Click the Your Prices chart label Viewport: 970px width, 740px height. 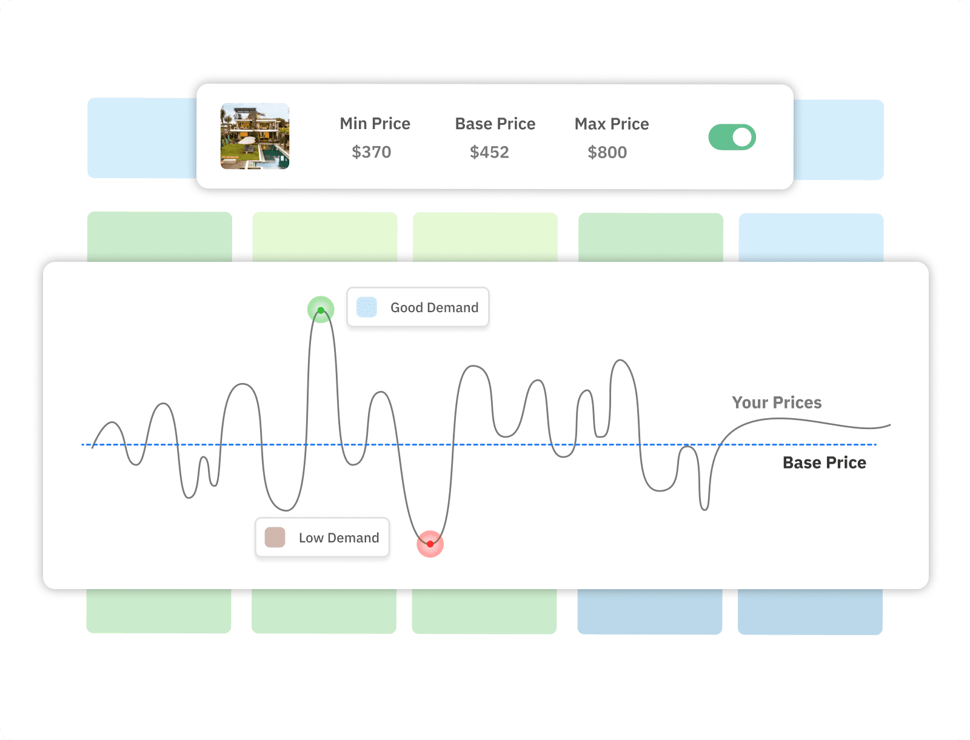[777, 402]
